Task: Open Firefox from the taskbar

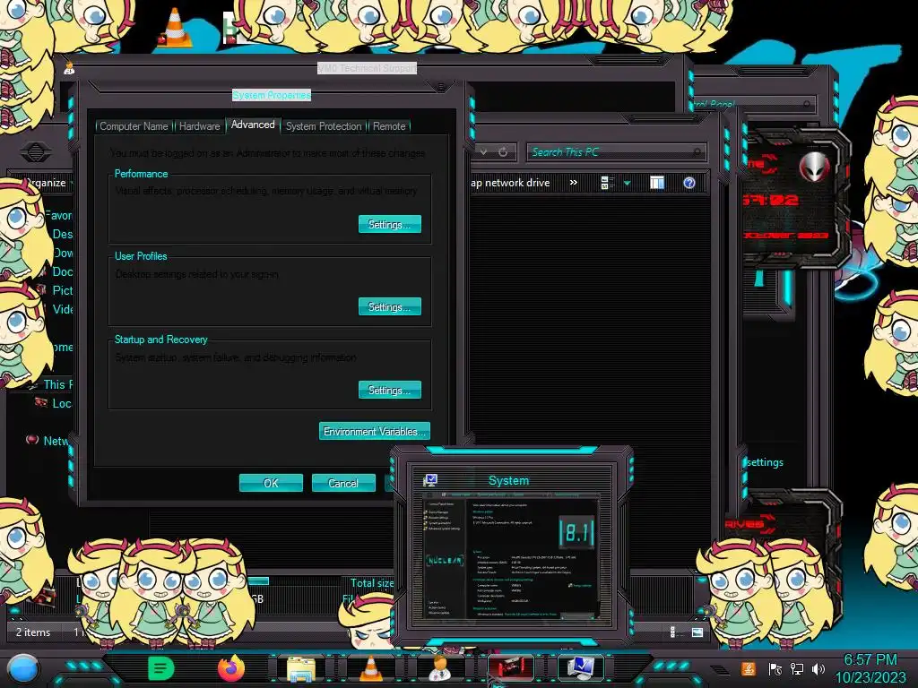Action: tap(231, 668)
